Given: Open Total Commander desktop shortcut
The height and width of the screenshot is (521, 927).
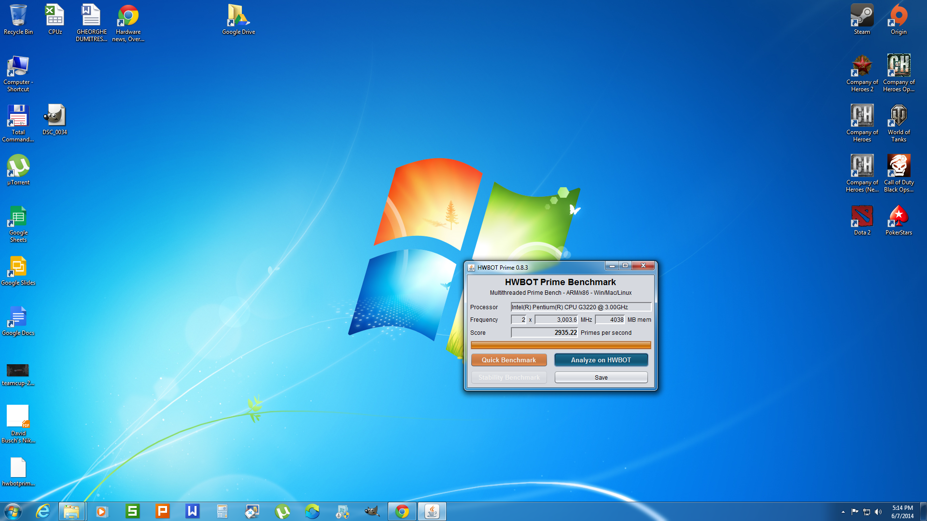Looking at the screenshot, I should 18,123.
